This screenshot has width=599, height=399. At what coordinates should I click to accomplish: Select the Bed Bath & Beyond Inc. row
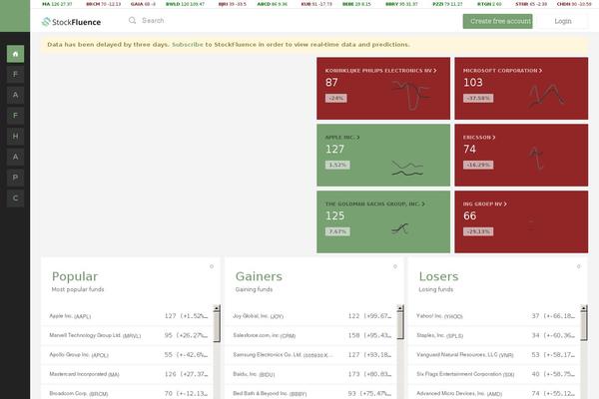click(310, 393)
